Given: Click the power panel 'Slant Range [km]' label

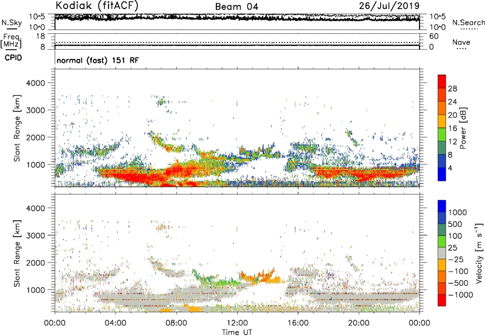Looking at the screenshot, I should [17, 128].
